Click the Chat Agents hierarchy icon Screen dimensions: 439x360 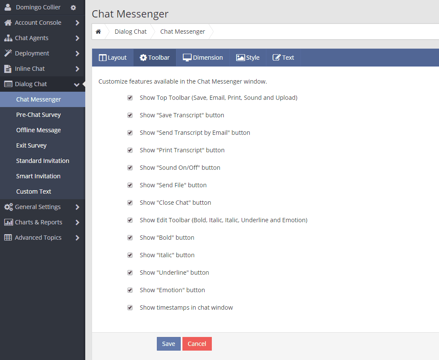(x=8, y=38)
